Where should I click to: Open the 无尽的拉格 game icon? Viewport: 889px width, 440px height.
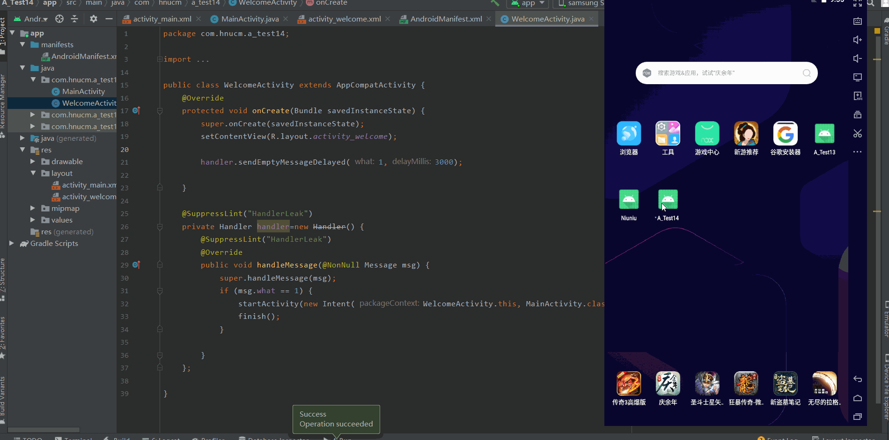pyautogui.click(x=824, y=383)
